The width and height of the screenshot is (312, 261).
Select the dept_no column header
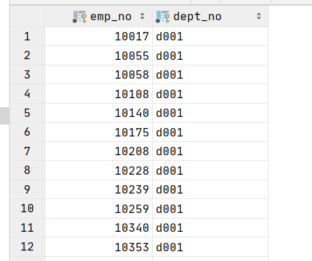[x=211, y=16]
